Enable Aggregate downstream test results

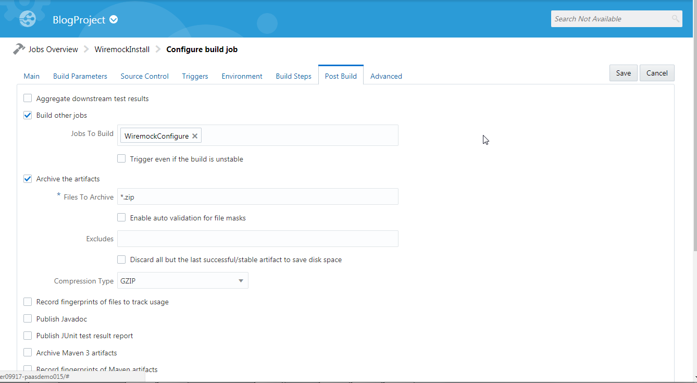tap(27, 97)
